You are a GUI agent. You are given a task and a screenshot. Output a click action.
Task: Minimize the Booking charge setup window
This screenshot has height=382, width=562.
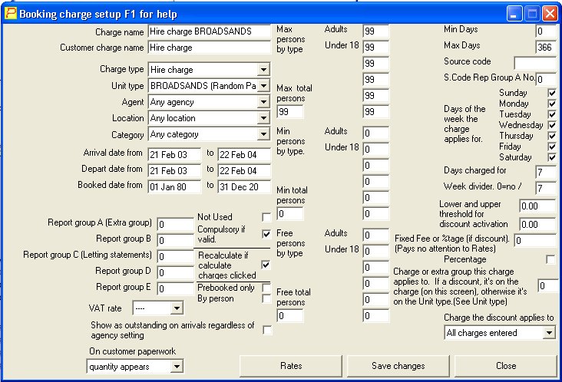pyautogui.click(x=514, y=14)
